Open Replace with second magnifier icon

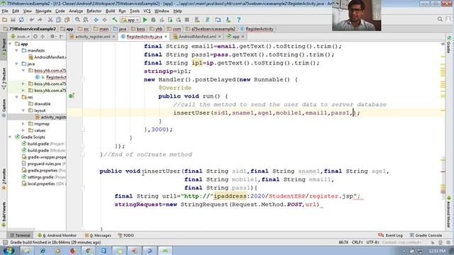[86, 20]
